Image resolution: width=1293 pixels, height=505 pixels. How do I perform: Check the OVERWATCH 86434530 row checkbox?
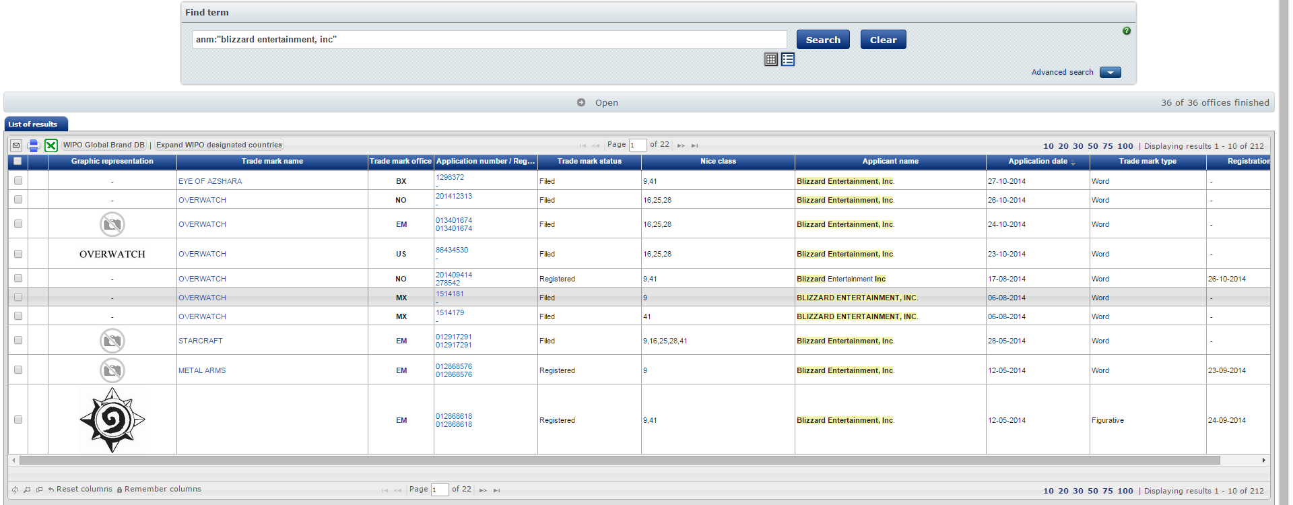[x=18, y=254]
